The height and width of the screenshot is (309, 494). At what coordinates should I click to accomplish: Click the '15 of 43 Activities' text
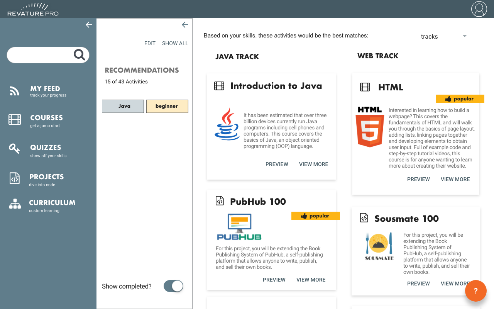coord(126,81)
